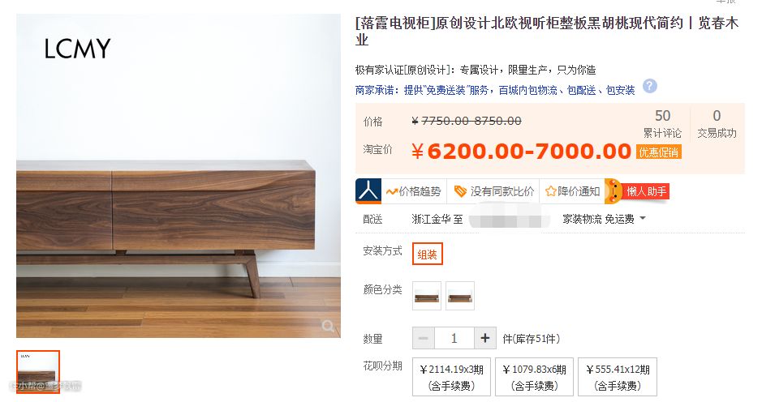This screenshot has width=762, height=402.
Task: Decrease quantity with the minus button
Action: tap(424, 338)
